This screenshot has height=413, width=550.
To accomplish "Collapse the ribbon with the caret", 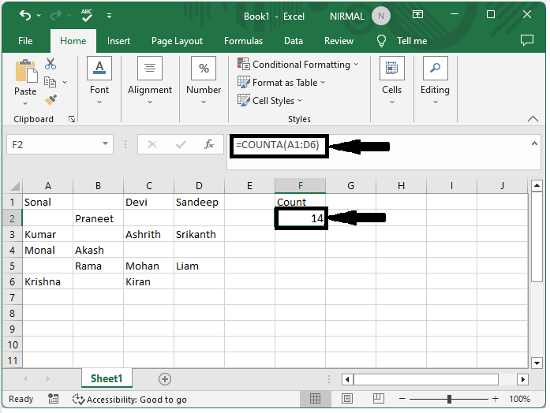I will (x=533, y=119).
